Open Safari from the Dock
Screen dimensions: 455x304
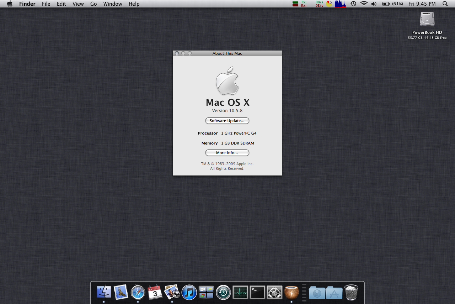click(x=138, y=292)
